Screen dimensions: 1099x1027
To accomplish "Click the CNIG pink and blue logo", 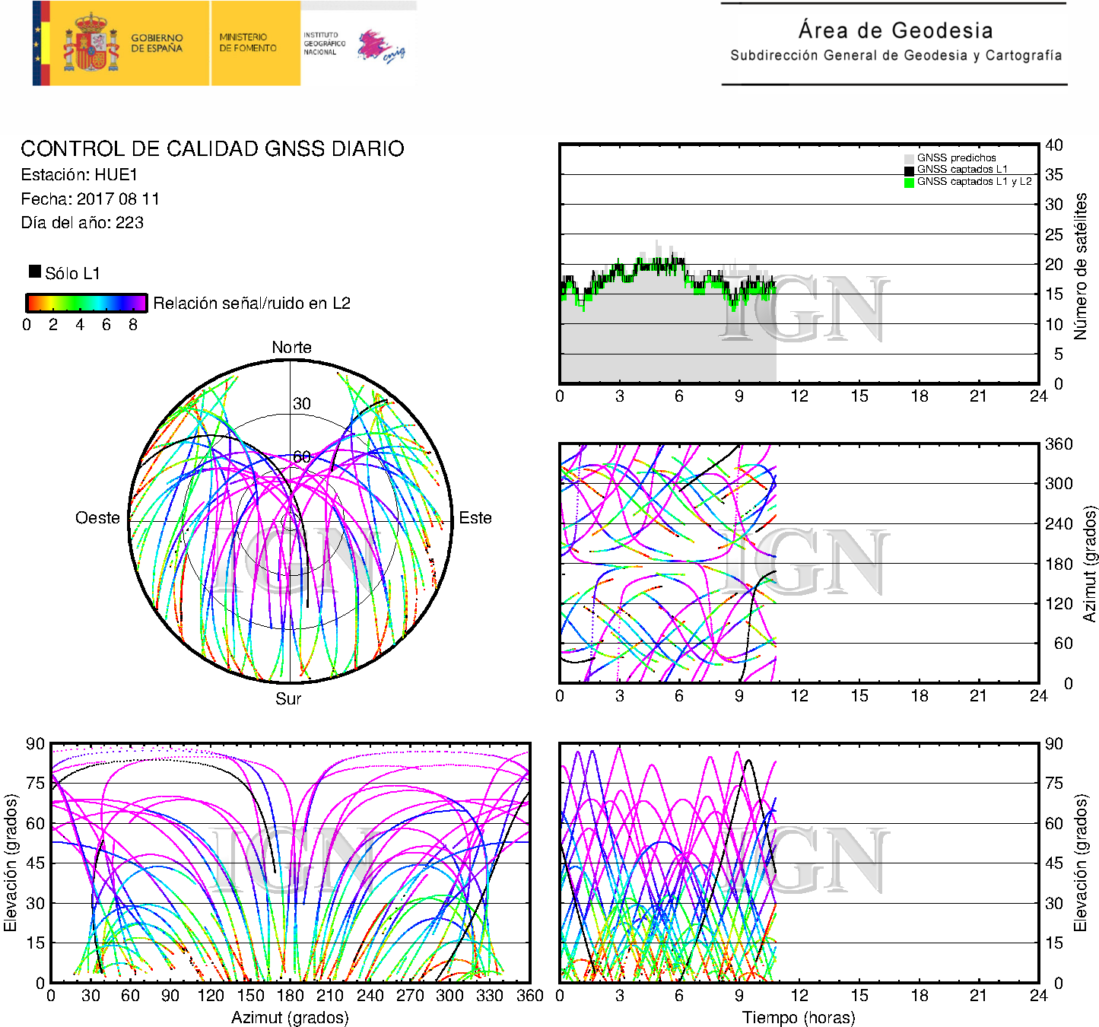I will [x=380, y=47].
